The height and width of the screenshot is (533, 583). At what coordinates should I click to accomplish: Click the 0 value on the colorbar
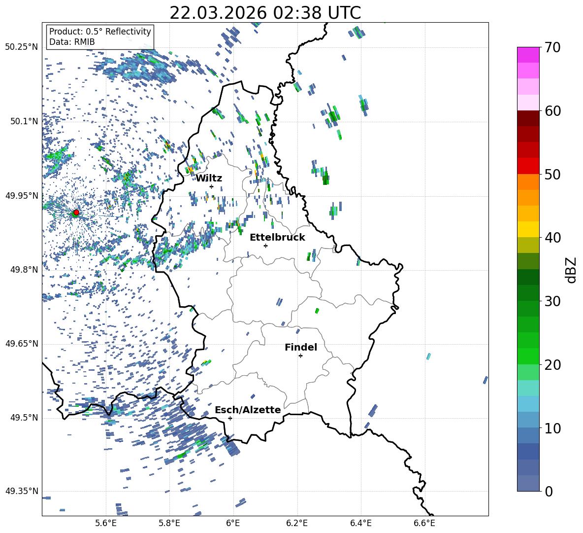[x=549, y=492]
